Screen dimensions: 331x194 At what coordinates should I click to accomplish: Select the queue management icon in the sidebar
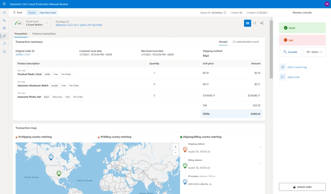(x=4, y=36)
